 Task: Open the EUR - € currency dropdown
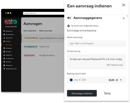[115, 80]
